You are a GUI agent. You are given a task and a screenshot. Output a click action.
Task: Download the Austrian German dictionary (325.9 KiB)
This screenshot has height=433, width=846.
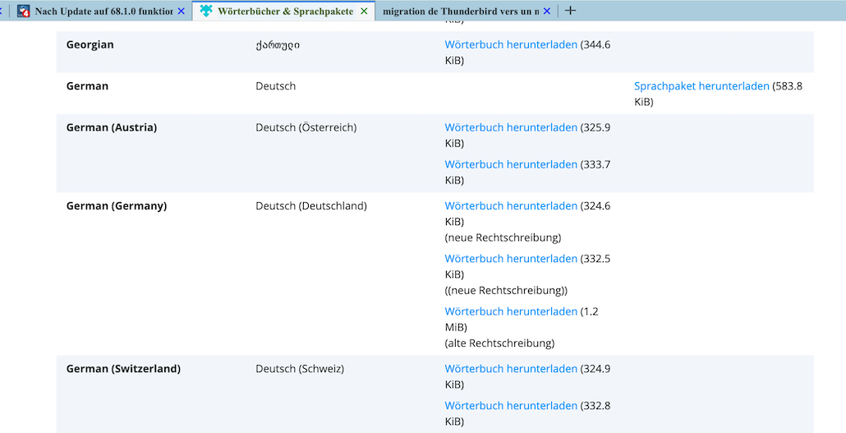(x=511, y=127)
